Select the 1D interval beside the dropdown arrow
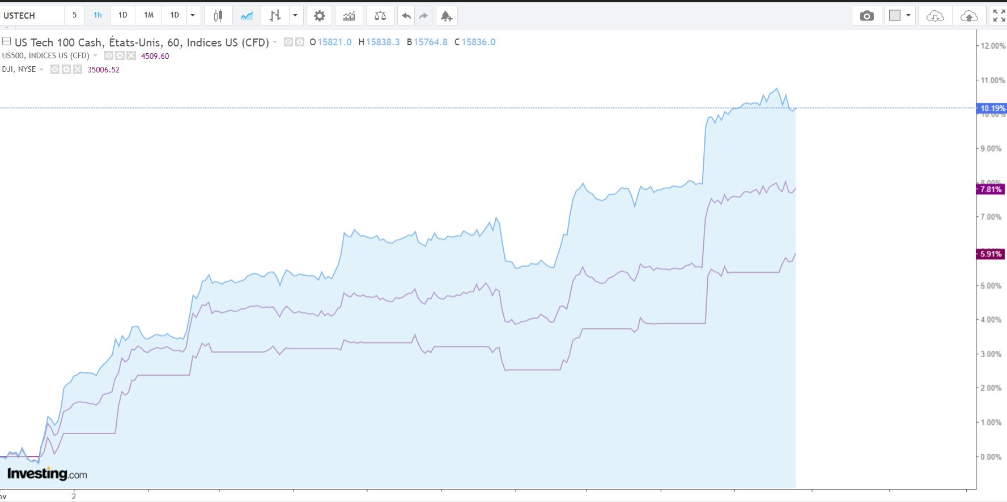Viewport: 1007px width, 502px height. (x=175, y=15)
